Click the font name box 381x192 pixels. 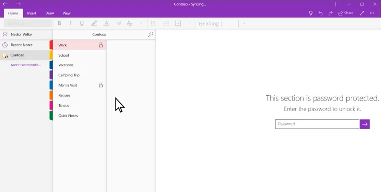[28, 23]
